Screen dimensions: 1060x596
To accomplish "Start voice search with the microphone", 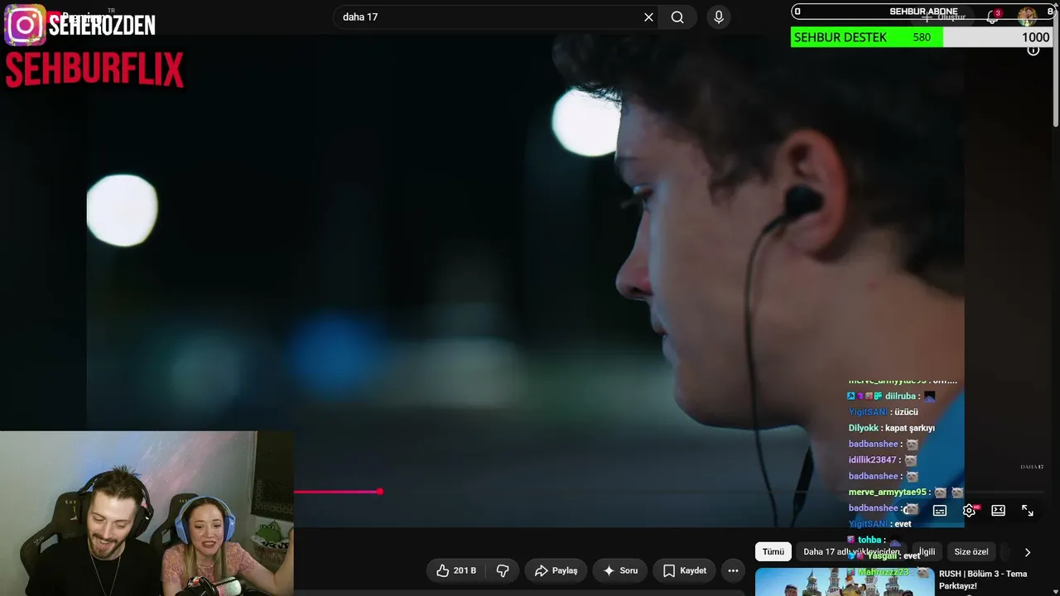I will 718,17.
